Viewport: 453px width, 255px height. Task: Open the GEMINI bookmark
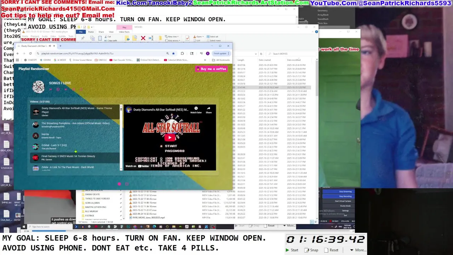point(45,60)
